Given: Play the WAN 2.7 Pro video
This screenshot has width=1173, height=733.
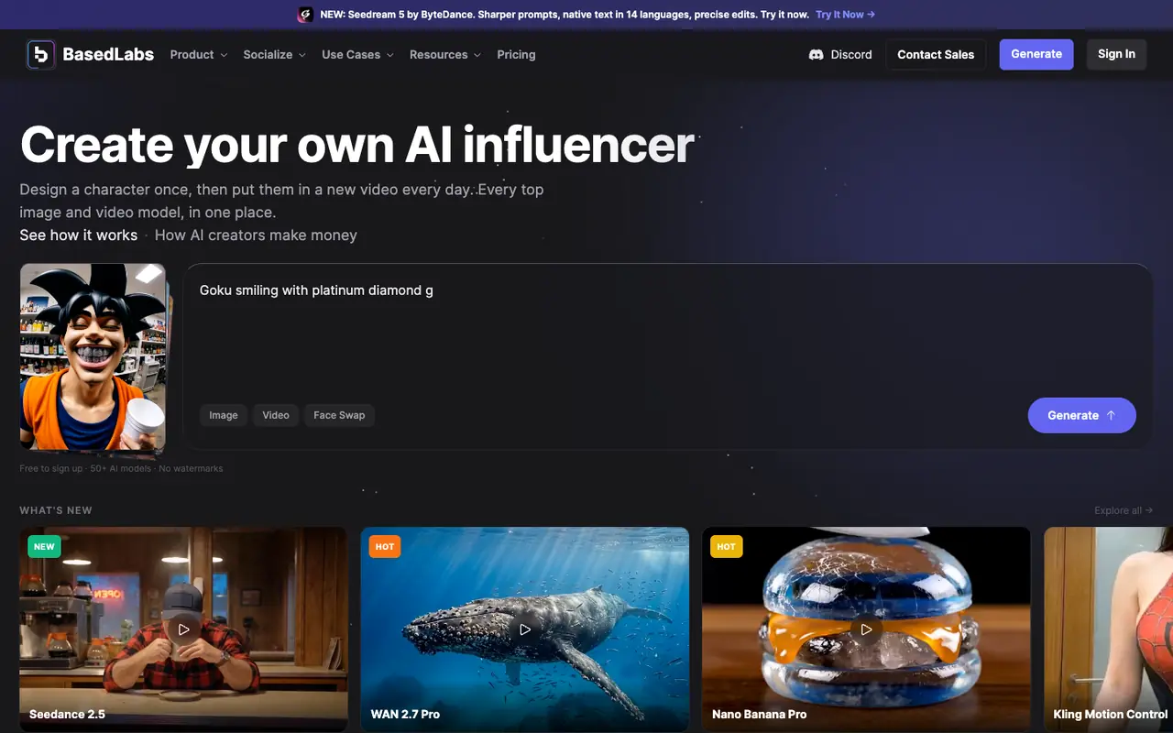Looking at the screenshot, I should point(525,629).
